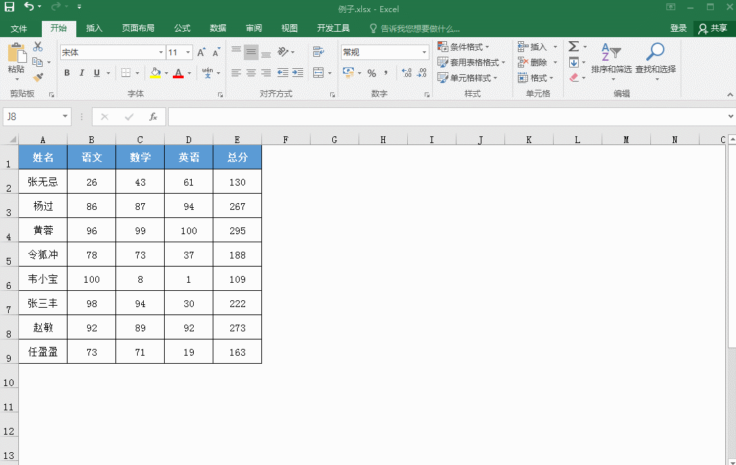Click the Save icon in title bar
The width and height of the screenshot is (736, 465).
coord(9,7)
